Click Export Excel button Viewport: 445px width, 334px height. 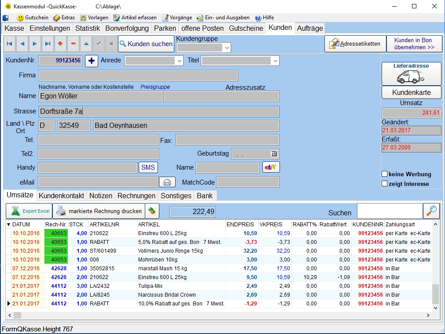click(29, 211)
